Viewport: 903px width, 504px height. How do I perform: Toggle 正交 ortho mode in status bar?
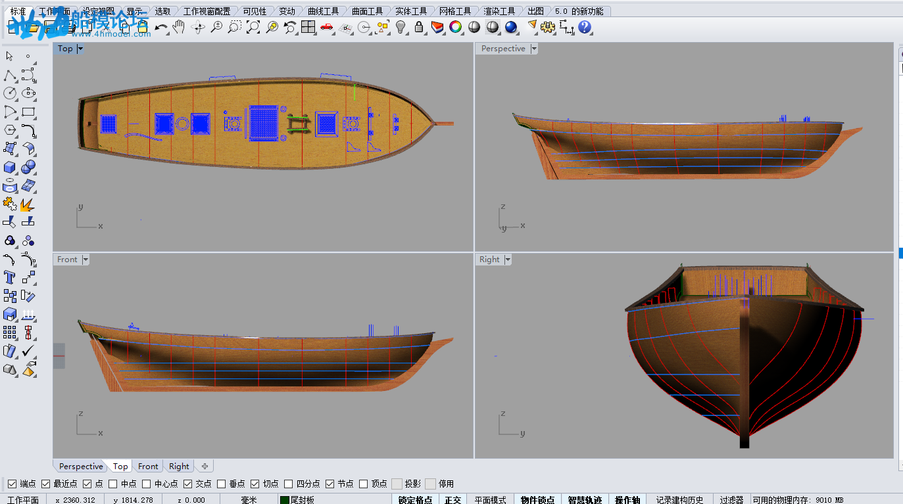[x=452, y=500]
